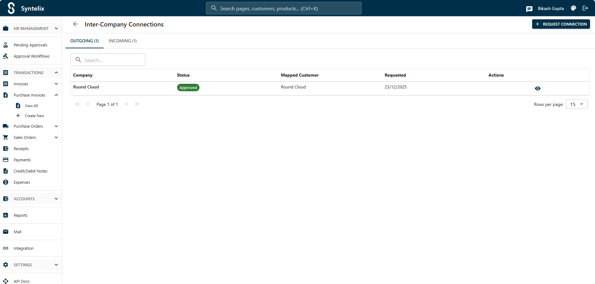The image size is (595, 284).
Task: Select the Expenses icon
Action: point(6,182)
